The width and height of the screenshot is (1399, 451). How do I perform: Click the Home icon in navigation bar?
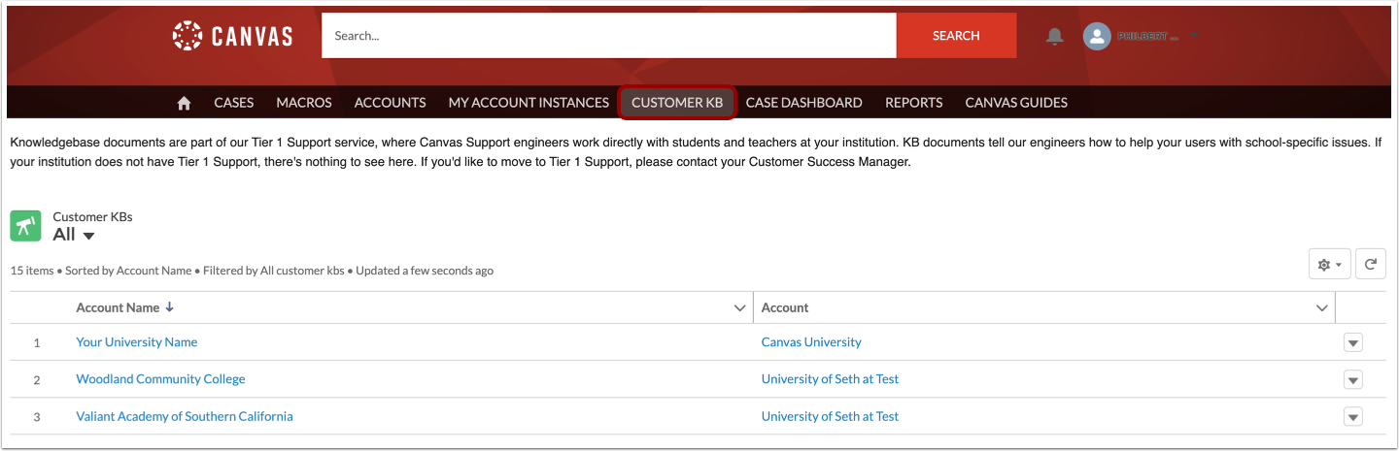pyautogui.click(x=184, y=103)
